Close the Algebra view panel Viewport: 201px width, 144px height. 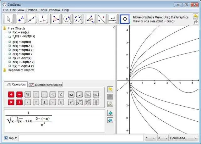coord(114,27)
